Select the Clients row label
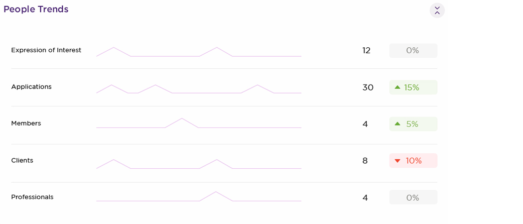Image resolution: width=523 pixels, height=224 pixels. click(22, 161)
